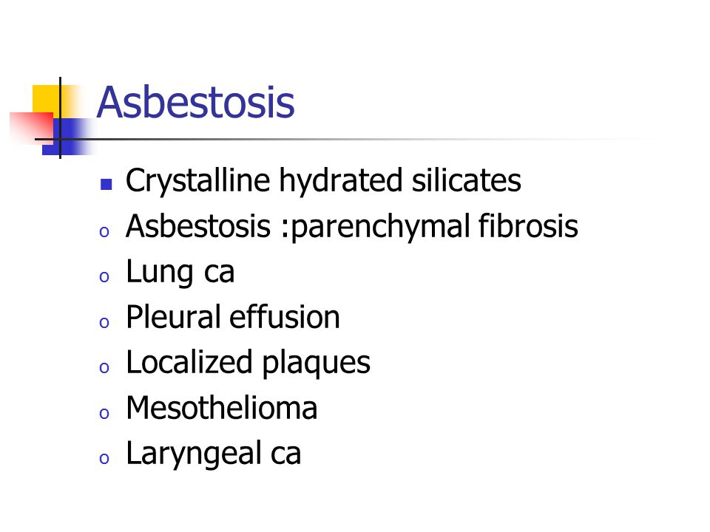Click the circle bullet next to Lung ca

pos(104,277)
